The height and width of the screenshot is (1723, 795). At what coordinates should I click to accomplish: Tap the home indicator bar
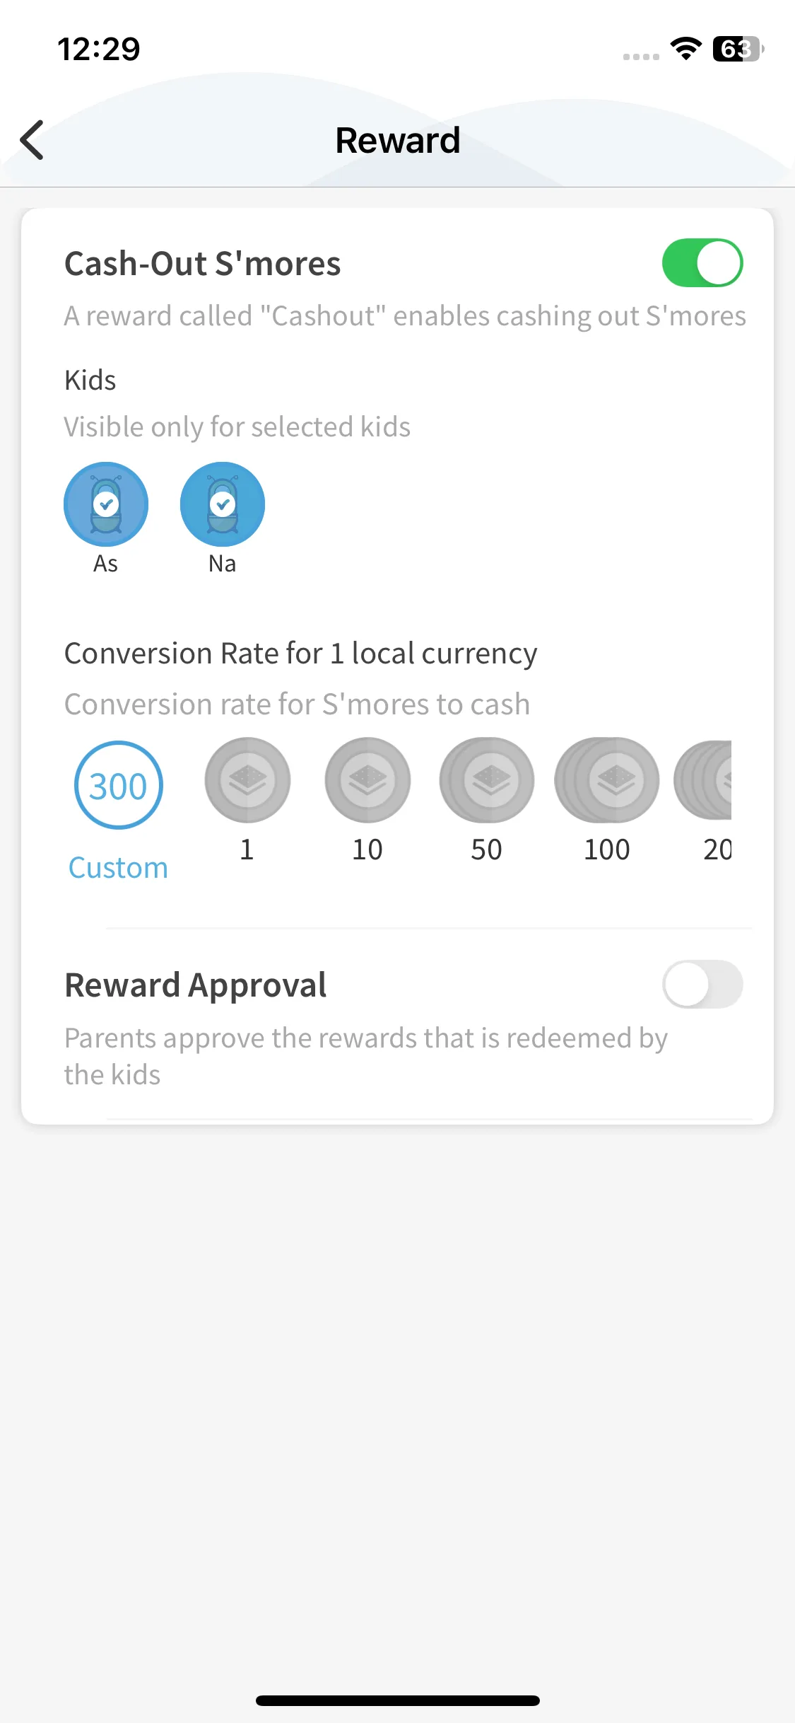point(397,1700)
